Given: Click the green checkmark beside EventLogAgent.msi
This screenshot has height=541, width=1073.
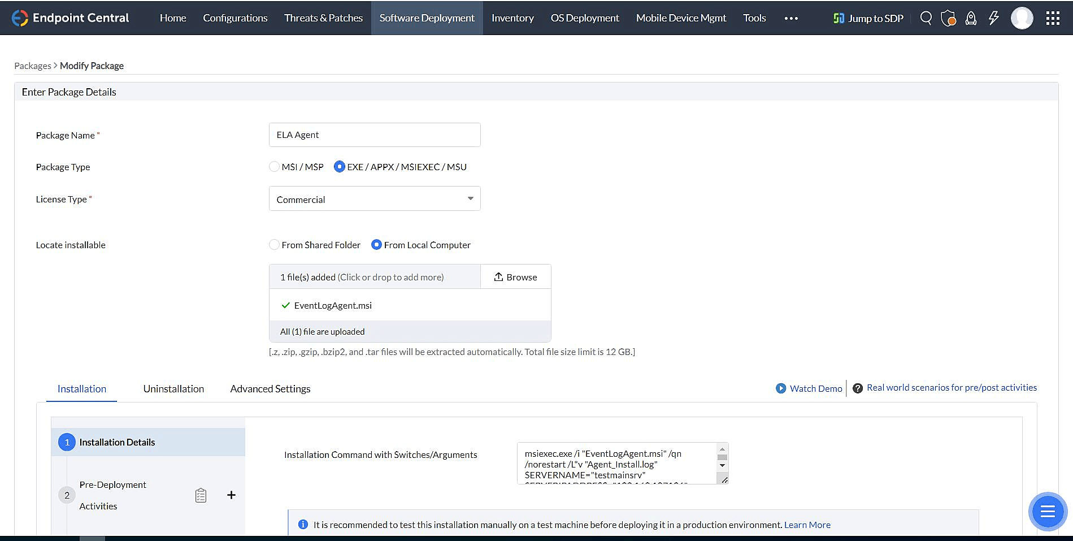Looking at the screenshot, I should (x=285, y=305).
